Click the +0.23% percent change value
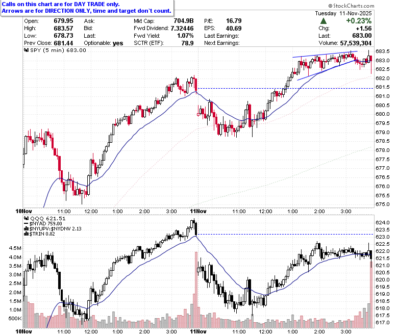Screen dimensions: 398x336 point(359,21)
